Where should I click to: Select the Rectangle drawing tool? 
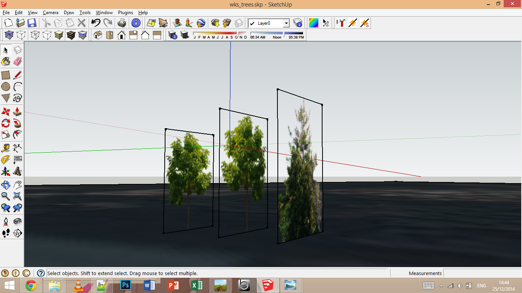6,75
